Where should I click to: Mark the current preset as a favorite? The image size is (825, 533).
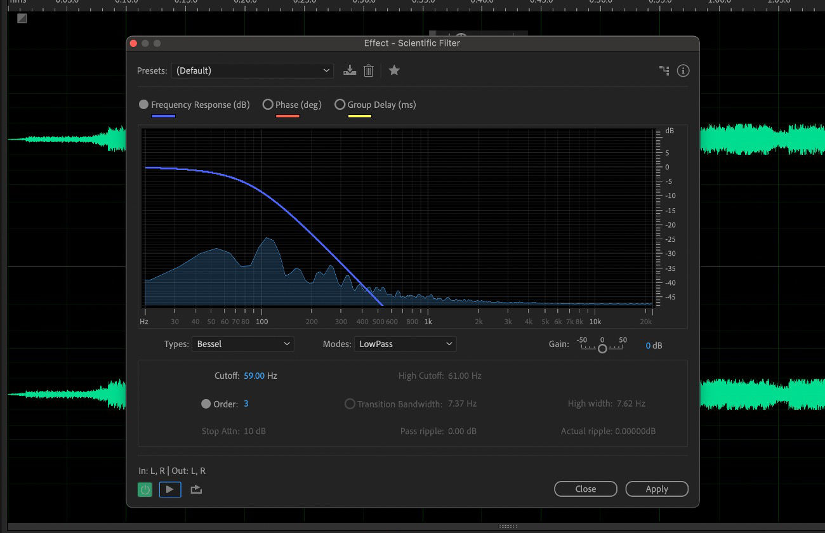point(394,70)
